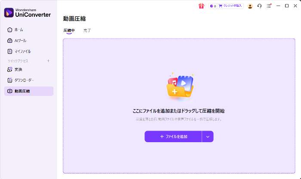This screenshot has height=179, width=301.
Task: Open the user account profile icon
Action: click(250, 6)
